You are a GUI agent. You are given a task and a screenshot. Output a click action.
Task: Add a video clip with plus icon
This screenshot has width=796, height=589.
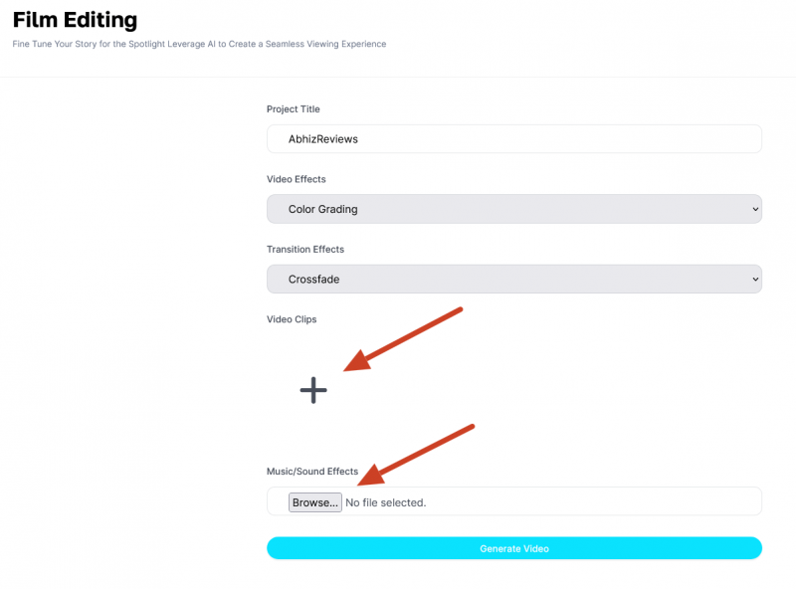[x=313, y=390]
